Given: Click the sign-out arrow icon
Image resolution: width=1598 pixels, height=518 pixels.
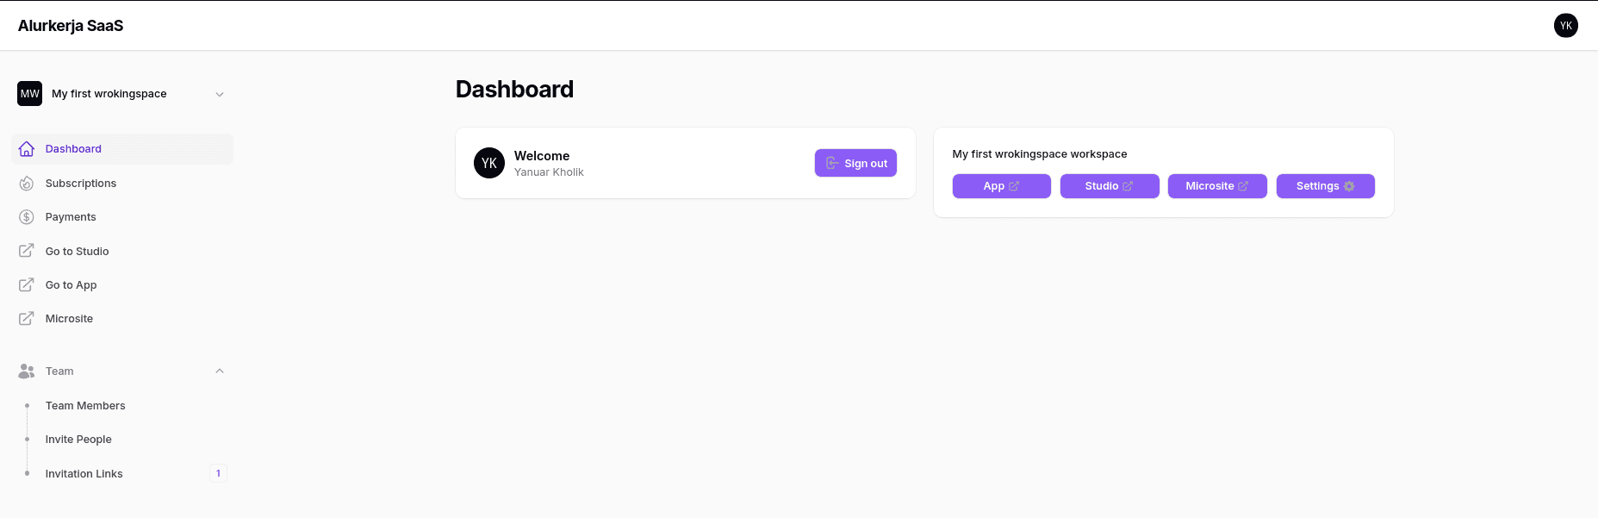Looking at the screenshot, I should 832,163.
